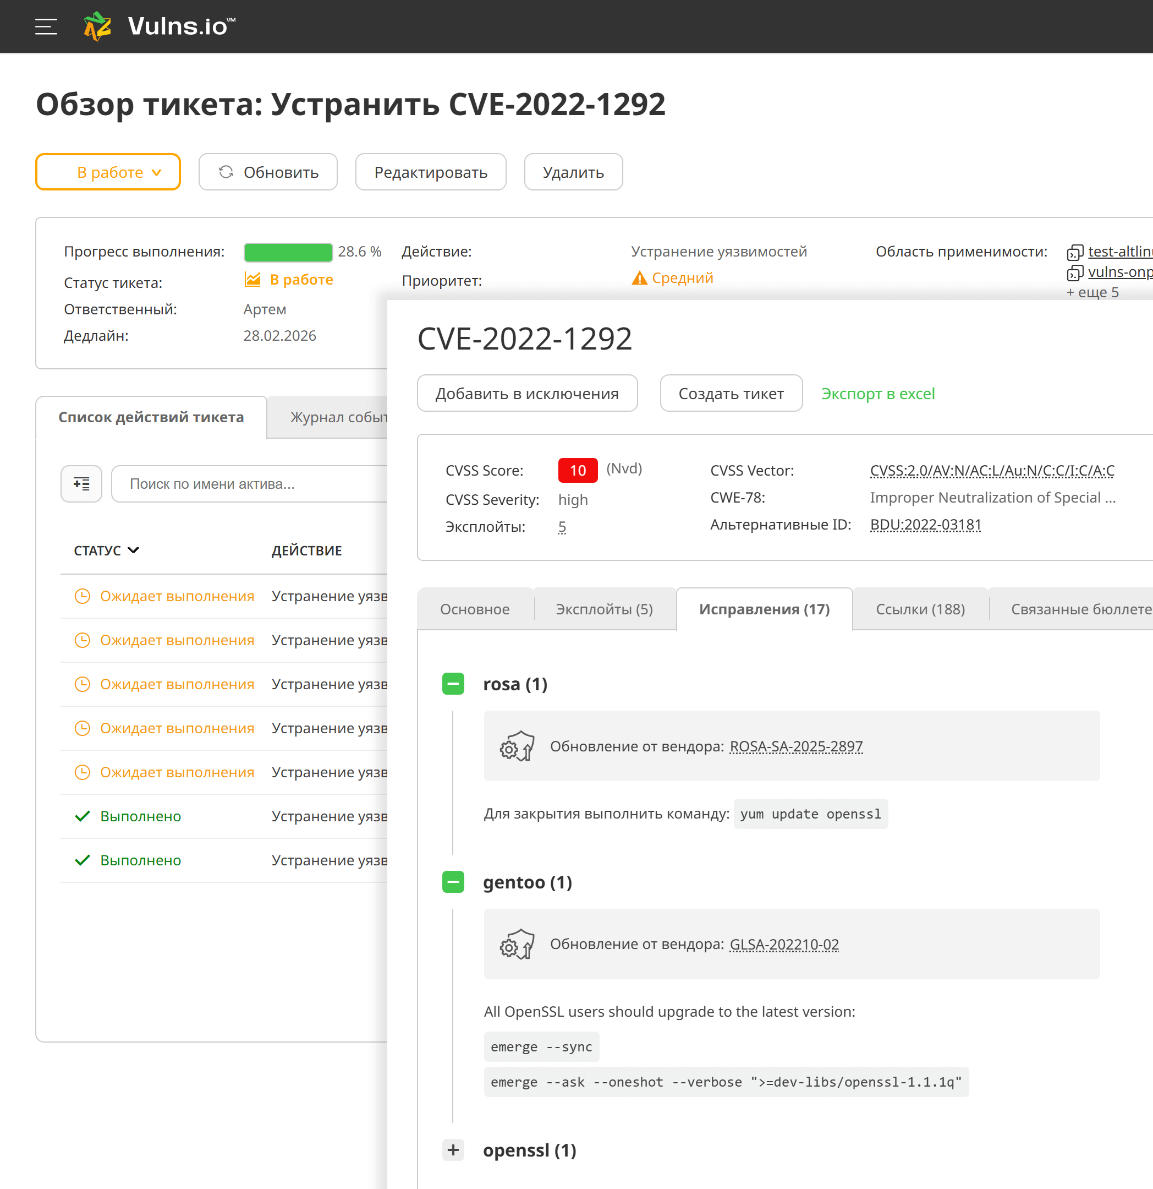Open the hamburger navigation menu
Image resolution: width=1153 pixels, height=1189 pixels.
click(46, 26)
